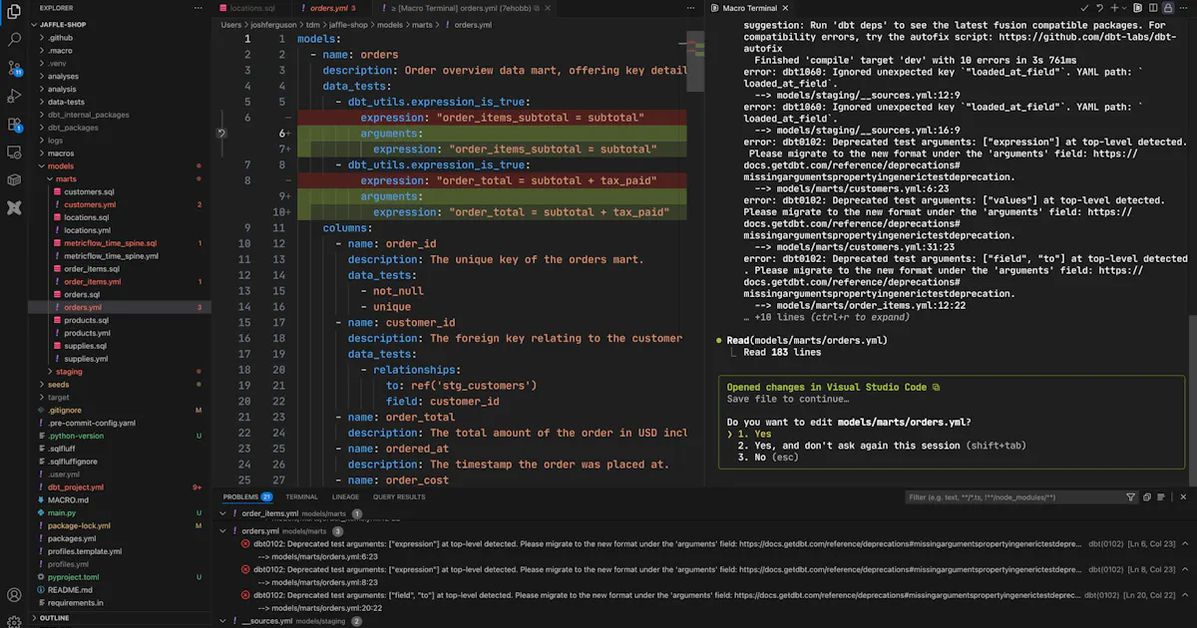Open the Remote Explorer activity bar icon
This screenshot has height=628, width=1197.
click(x=14, y=153)
